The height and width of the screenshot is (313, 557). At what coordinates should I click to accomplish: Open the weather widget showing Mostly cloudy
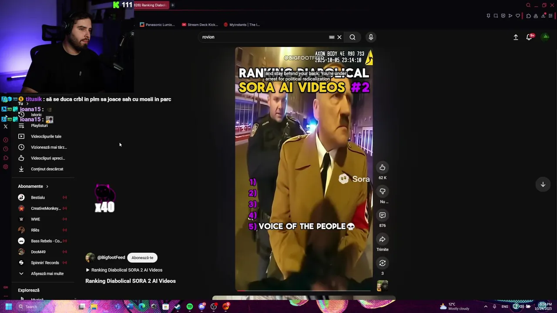click(455, 306)
